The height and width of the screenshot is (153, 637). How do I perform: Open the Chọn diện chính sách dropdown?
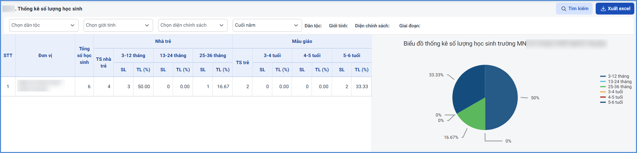click(x=193, y=25)
